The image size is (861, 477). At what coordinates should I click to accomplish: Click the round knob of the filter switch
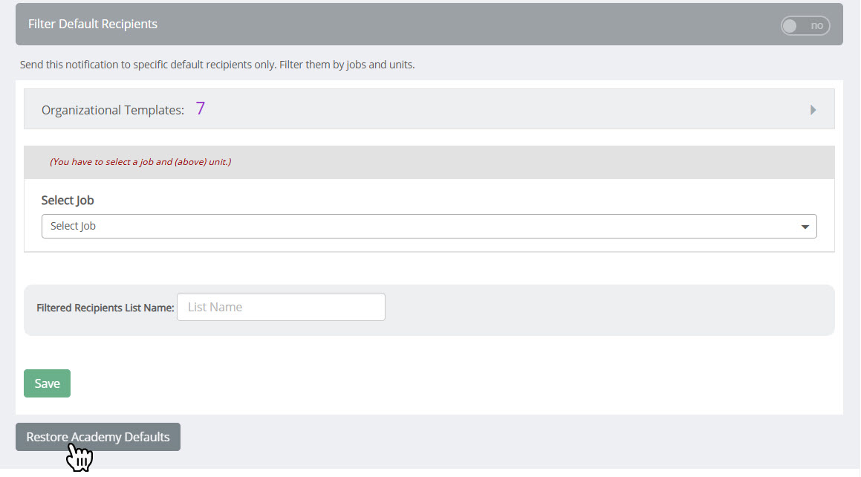click(790, 25)
